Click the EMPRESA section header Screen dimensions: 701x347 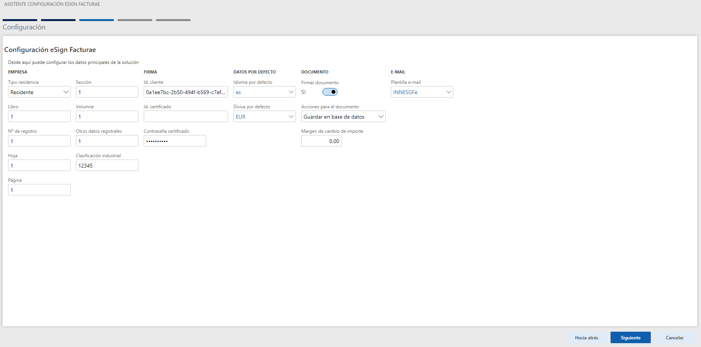point(18,72)
